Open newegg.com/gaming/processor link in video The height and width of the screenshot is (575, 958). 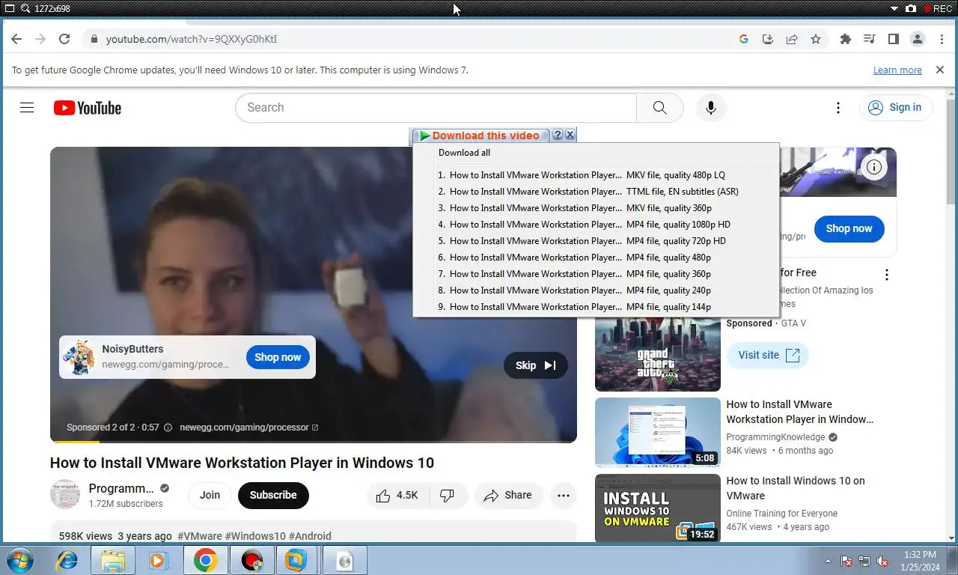248,428
